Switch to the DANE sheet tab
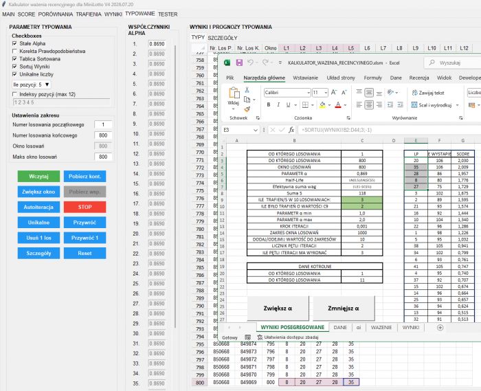Screen dimensions: 481x391 [340, 328]
